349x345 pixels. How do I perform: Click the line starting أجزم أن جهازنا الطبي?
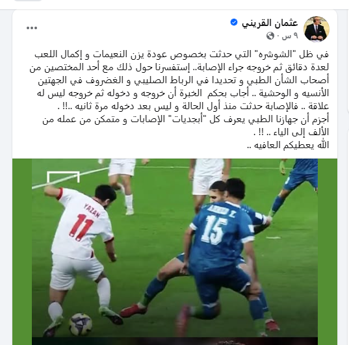tap(186, 120)
